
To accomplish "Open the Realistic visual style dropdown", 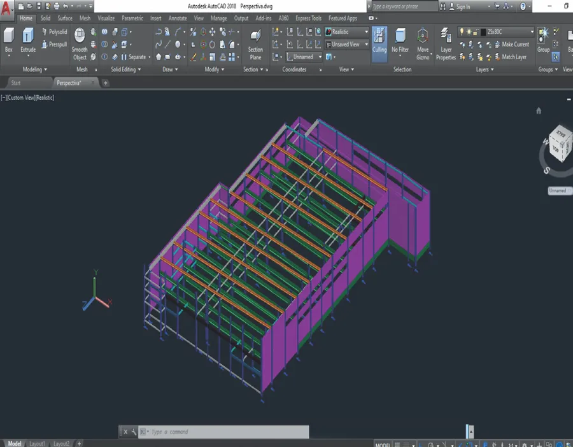I will pos(347,32).
